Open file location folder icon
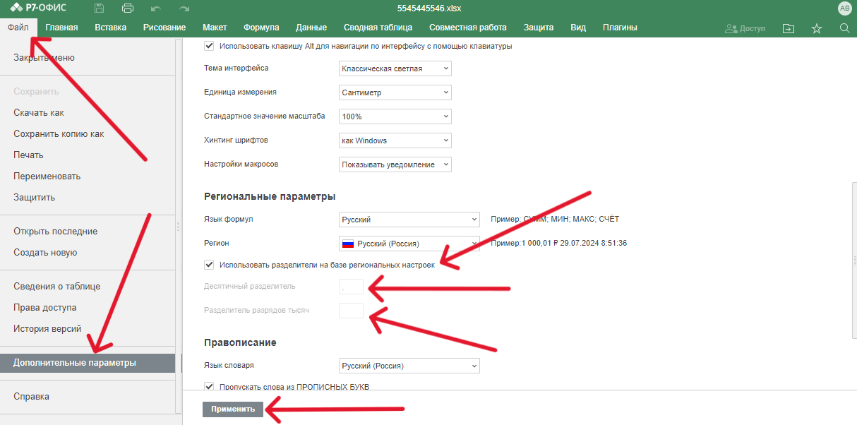 789,28
